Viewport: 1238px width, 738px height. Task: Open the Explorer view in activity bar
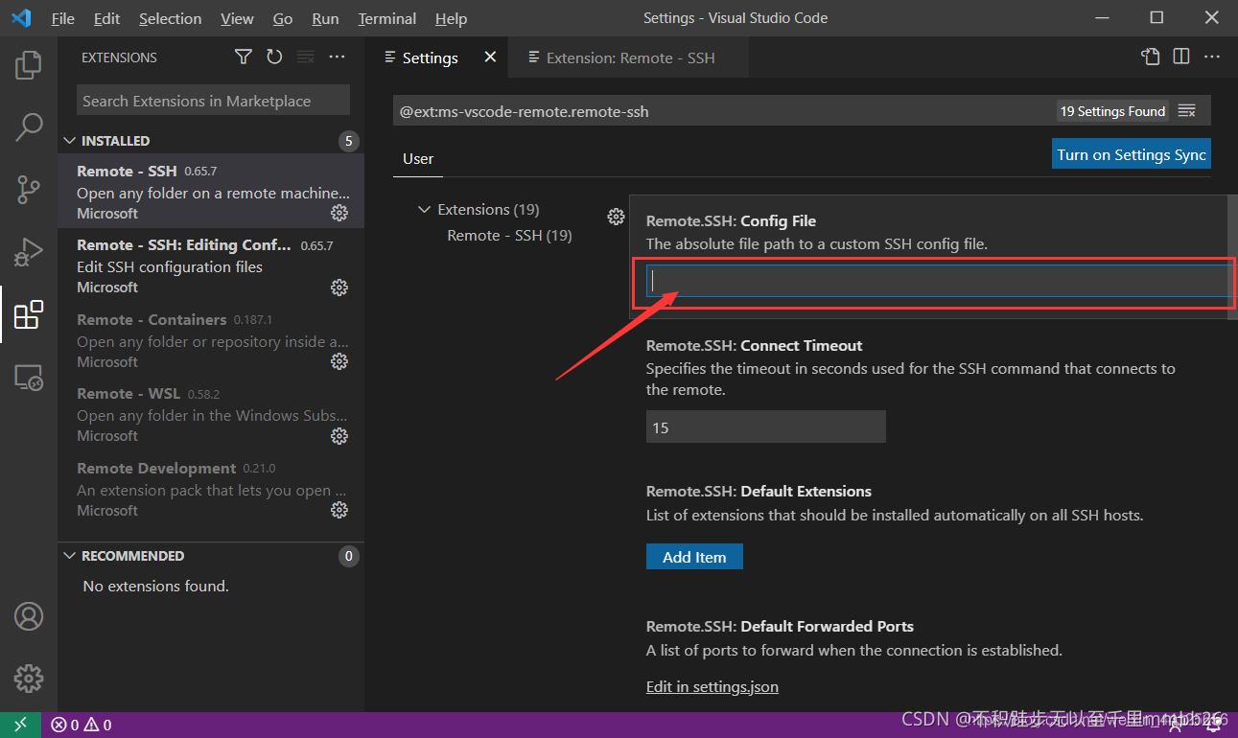pyautogui.click(x=29, y=64)
